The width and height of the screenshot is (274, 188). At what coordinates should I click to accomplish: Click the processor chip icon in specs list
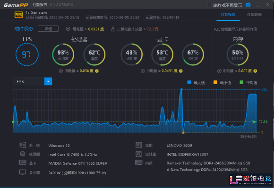click(23, 154)
